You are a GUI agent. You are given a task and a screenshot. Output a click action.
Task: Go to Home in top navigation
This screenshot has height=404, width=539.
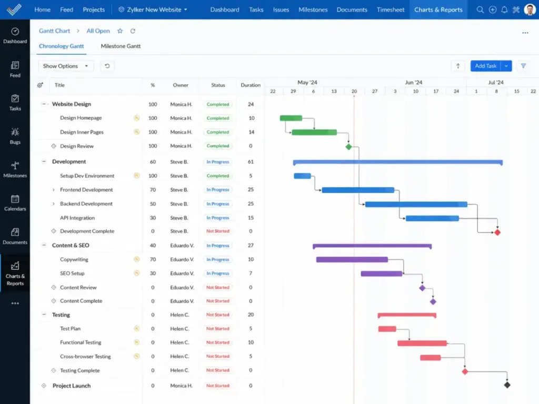(42, 9)
